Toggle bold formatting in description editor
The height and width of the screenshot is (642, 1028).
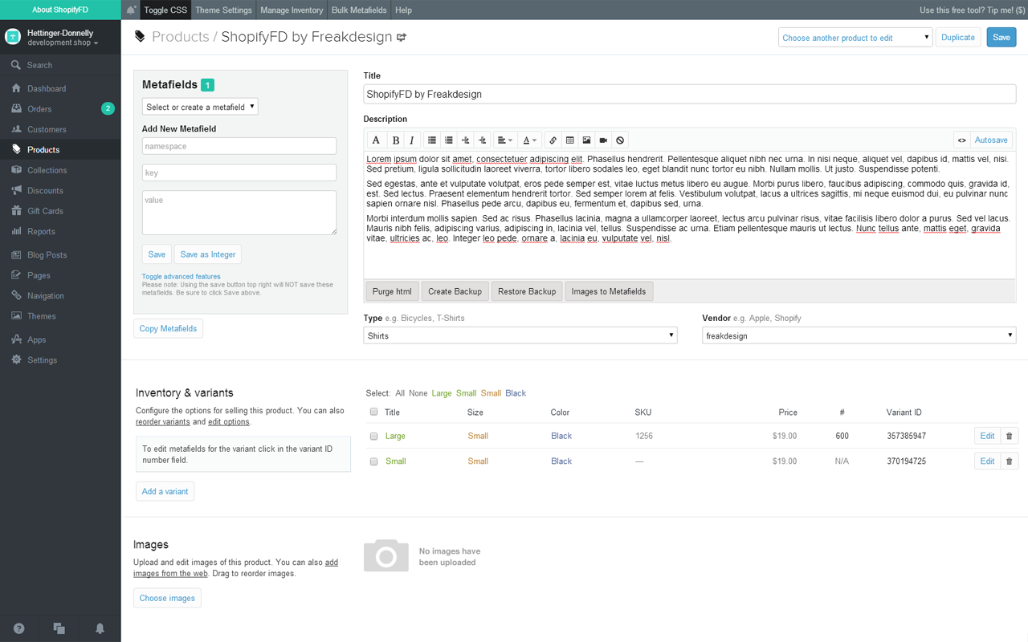click(x=395, y=140)
